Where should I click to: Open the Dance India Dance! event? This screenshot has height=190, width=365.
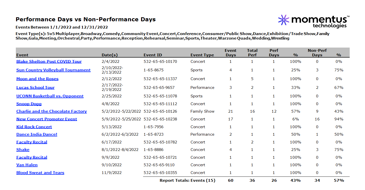click(x=37, y=134)
